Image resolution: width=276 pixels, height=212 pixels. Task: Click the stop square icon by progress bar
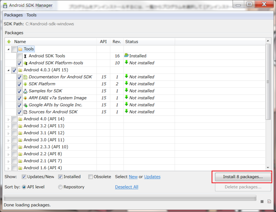(262, 201)
